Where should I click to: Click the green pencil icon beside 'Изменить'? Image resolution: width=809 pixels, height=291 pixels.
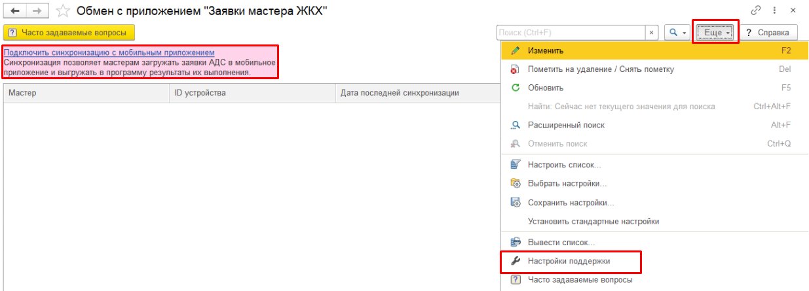[516, 51]
